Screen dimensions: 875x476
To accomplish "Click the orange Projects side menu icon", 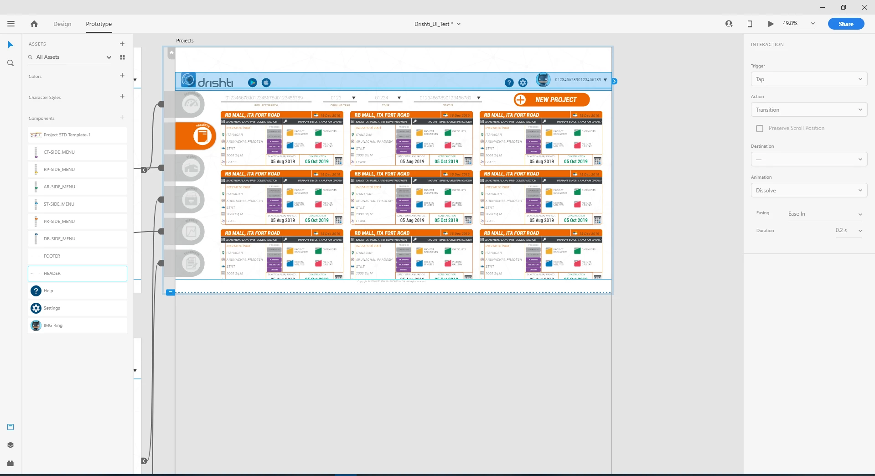I will pos(196,135).
